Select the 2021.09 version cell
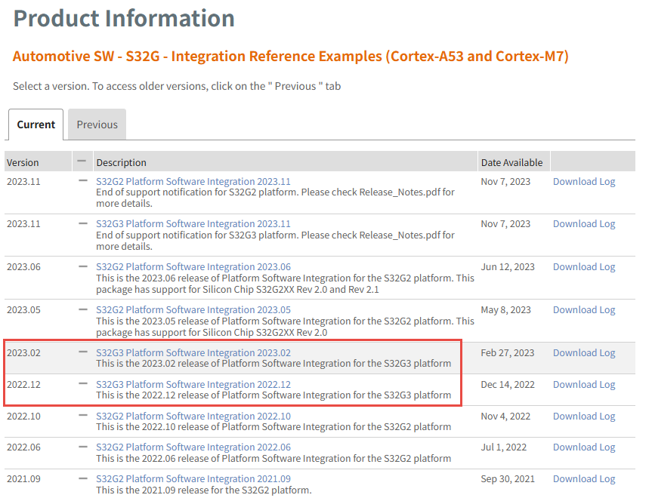This screenshot has height=498, width=652. (23, 479)
